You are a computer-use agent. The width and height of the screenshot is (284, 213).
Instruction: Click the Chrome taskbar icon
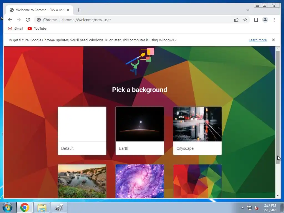25,207
